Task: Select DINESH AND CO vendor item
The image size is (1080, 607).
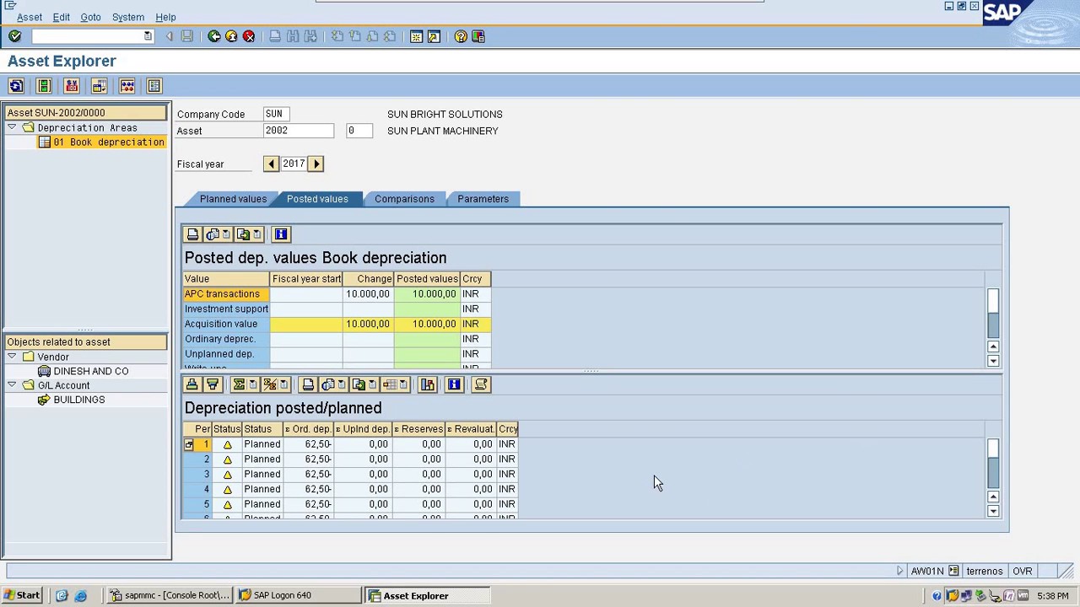Action: [91, 371]
